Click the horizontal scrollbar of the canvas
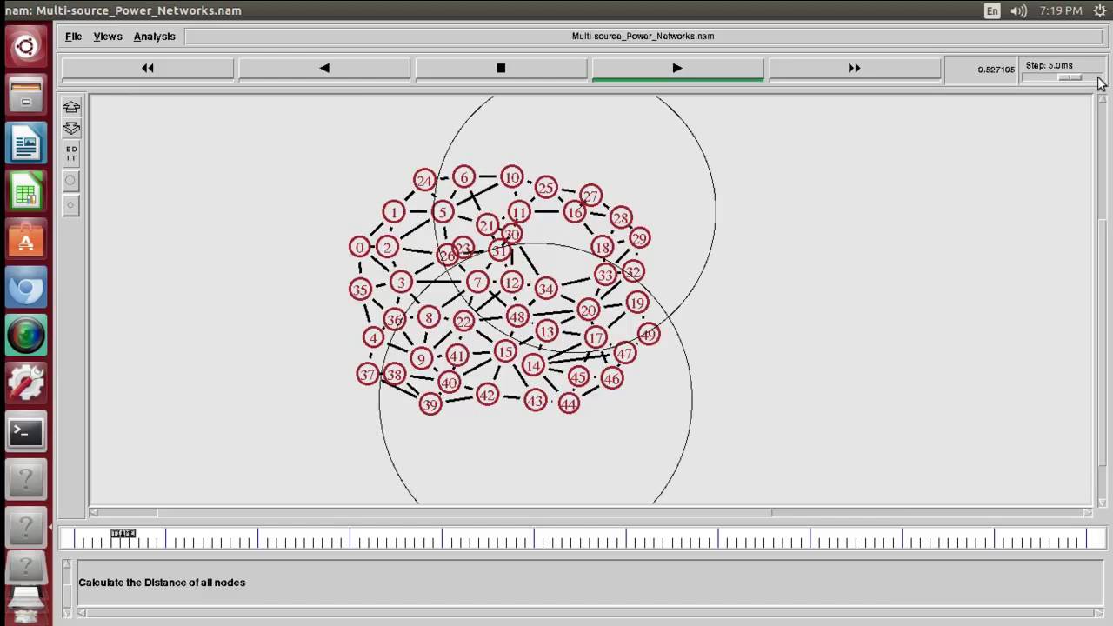This screenshot has height=626, width=1113. point(463,512)
